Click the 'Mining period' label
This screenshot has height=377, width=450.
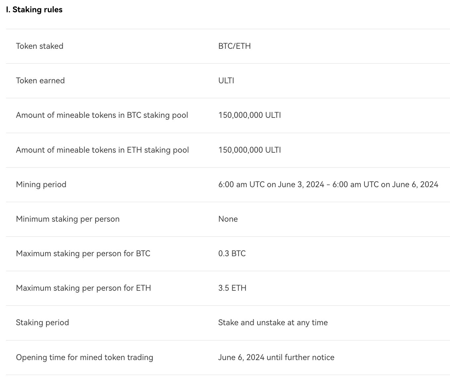coord(41,185)
